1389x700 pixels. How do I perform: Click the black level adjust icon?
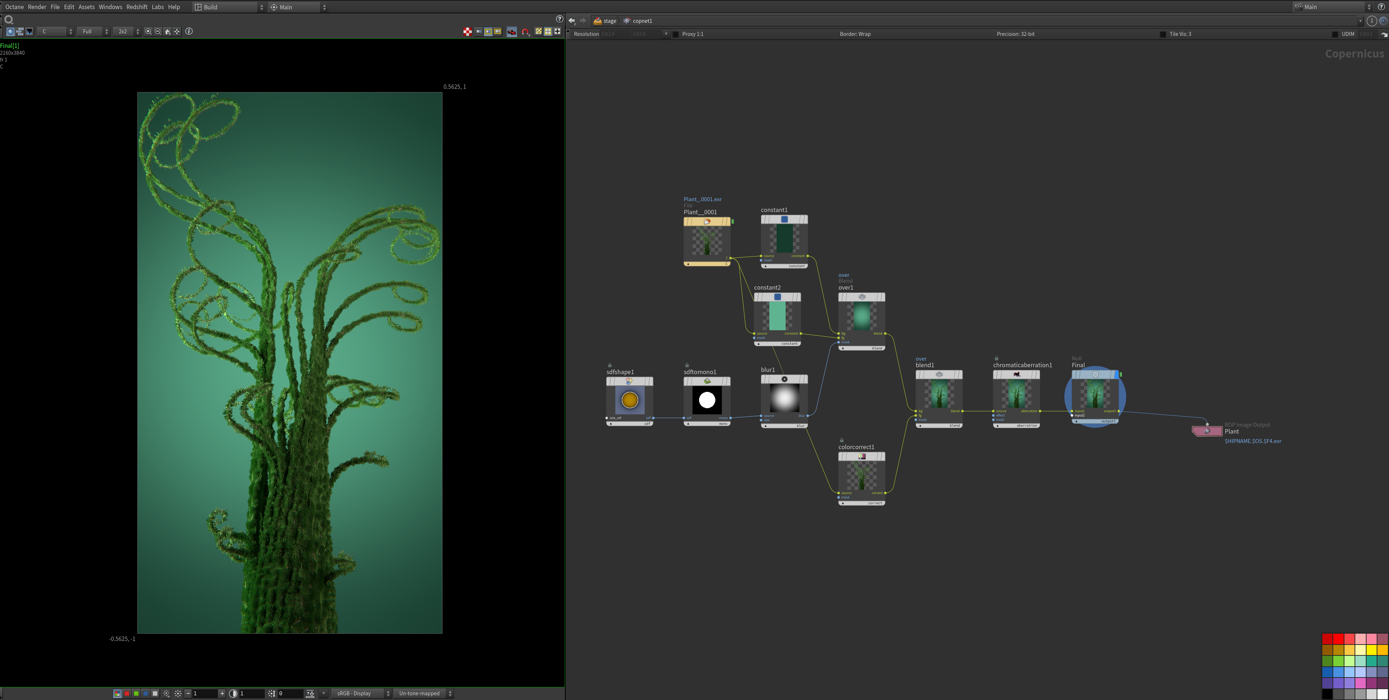(271, 693)
